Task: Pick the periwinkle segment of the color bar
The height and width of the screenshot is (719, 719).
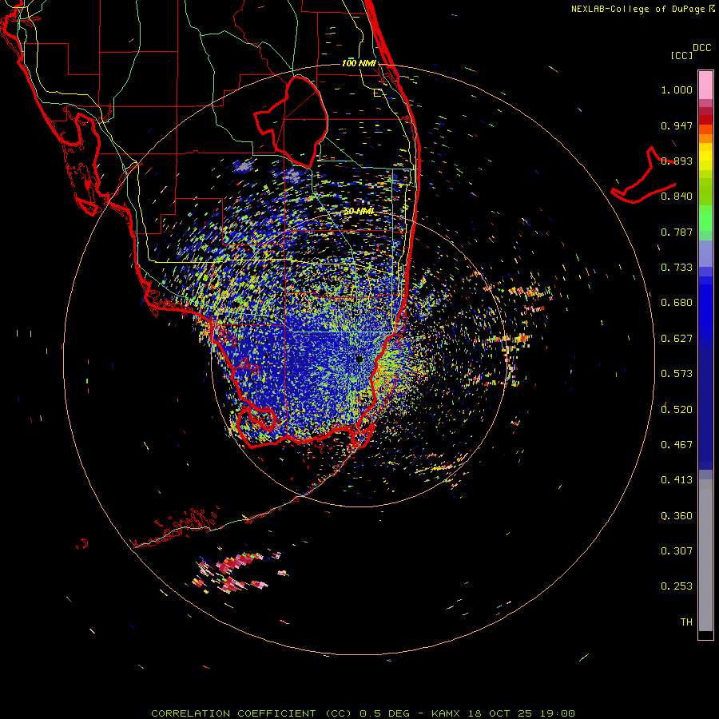Action: [705, 253]
